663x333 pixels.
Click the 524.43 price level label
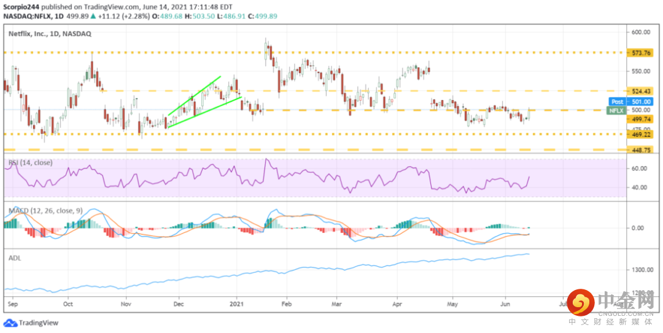click(642, 91)
